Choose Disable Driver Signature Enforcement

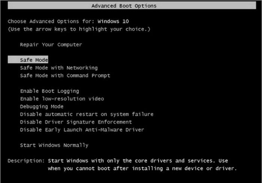coord(76,122)
